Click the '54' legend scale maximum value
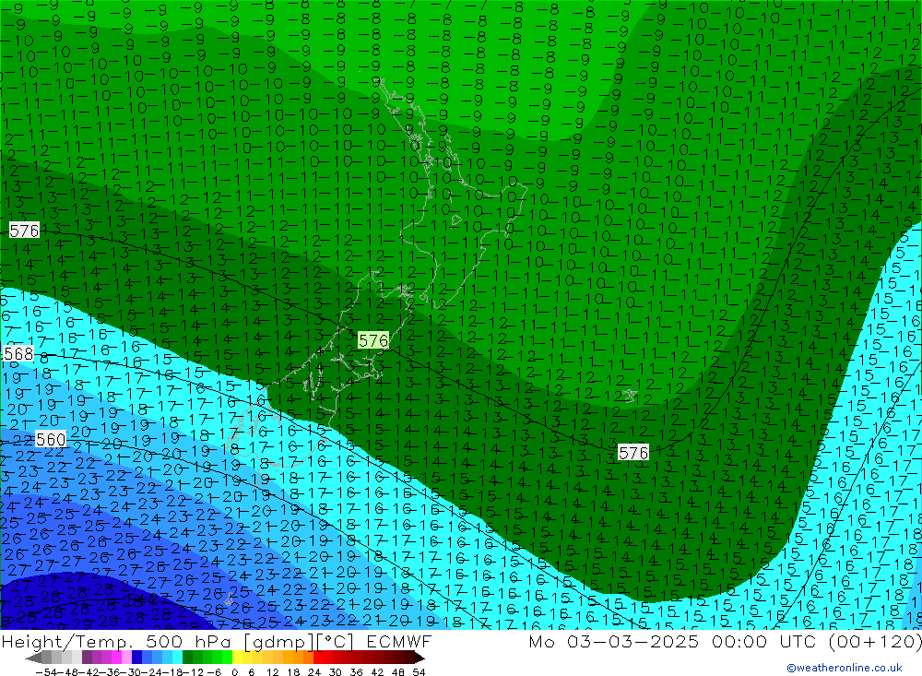The height and width of the screenshot is (676, 922). [419, 672]
